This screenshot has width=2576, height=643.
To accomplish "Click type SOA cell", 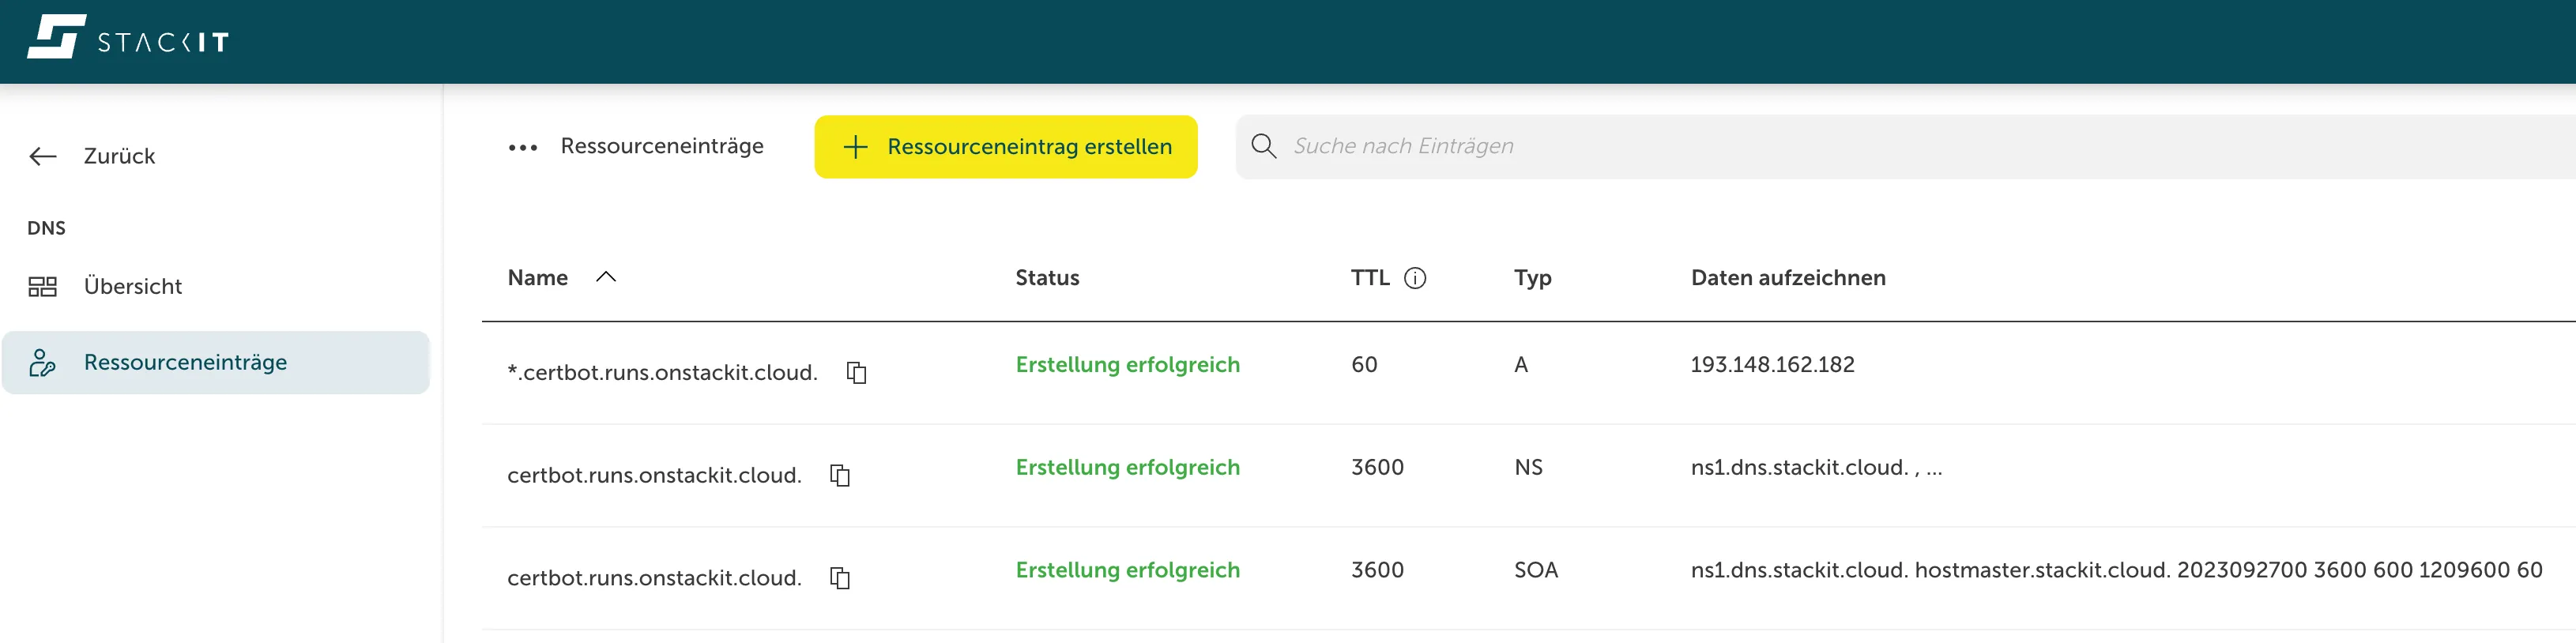I will coord(1536,570).
